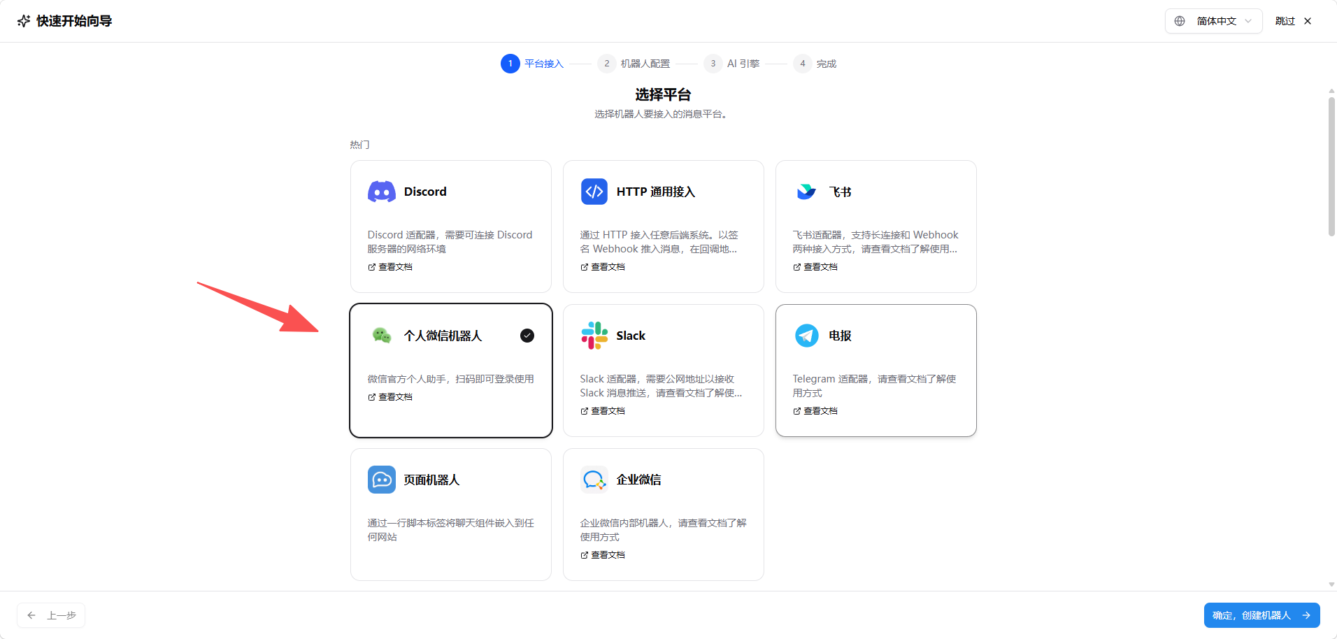The width and height of the screenshot is (1337, 639).
Task: Select the 电报 platform title
Action: click(841, 336)
